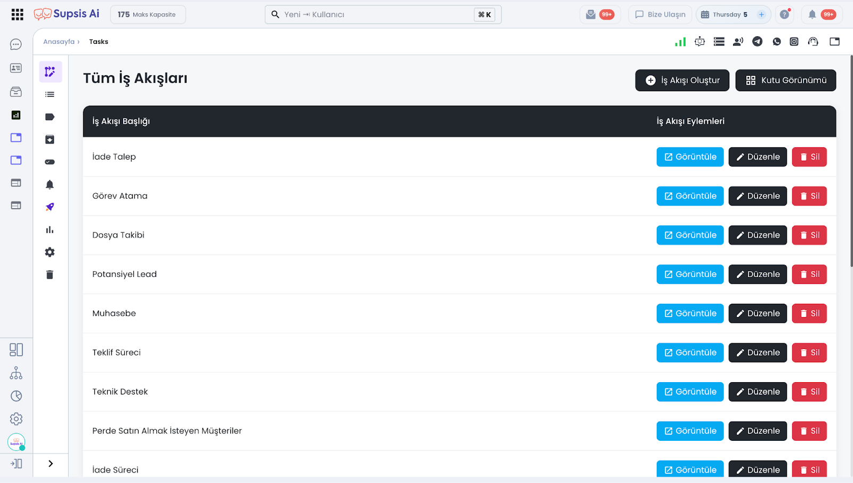
Task: Expand the tasks sidebar with chevron arrow
Action: (x=51, y=464)
